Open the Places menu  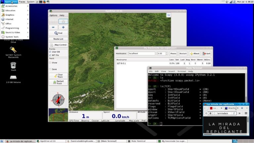point(22,2)
